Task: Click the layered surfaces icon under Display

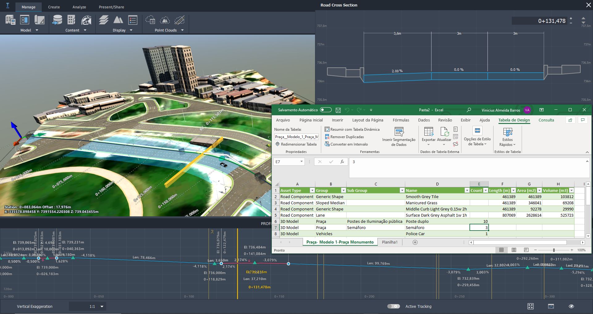Action: [104, 19]
